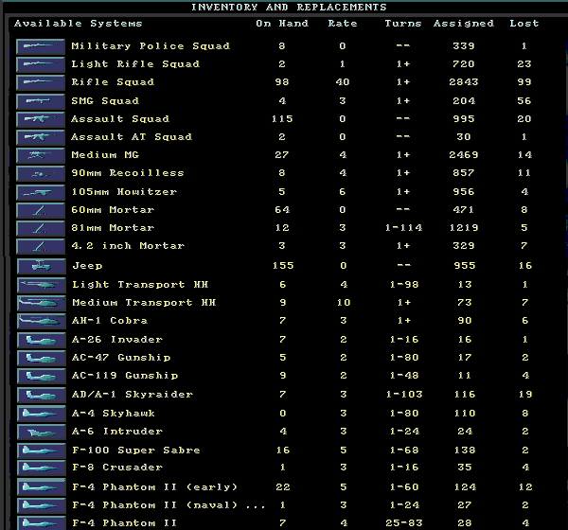The height and width of the screenshot is (530, 568).
Task: Click the Assault AT Squad icon
Action: click(x=41, y=137)
